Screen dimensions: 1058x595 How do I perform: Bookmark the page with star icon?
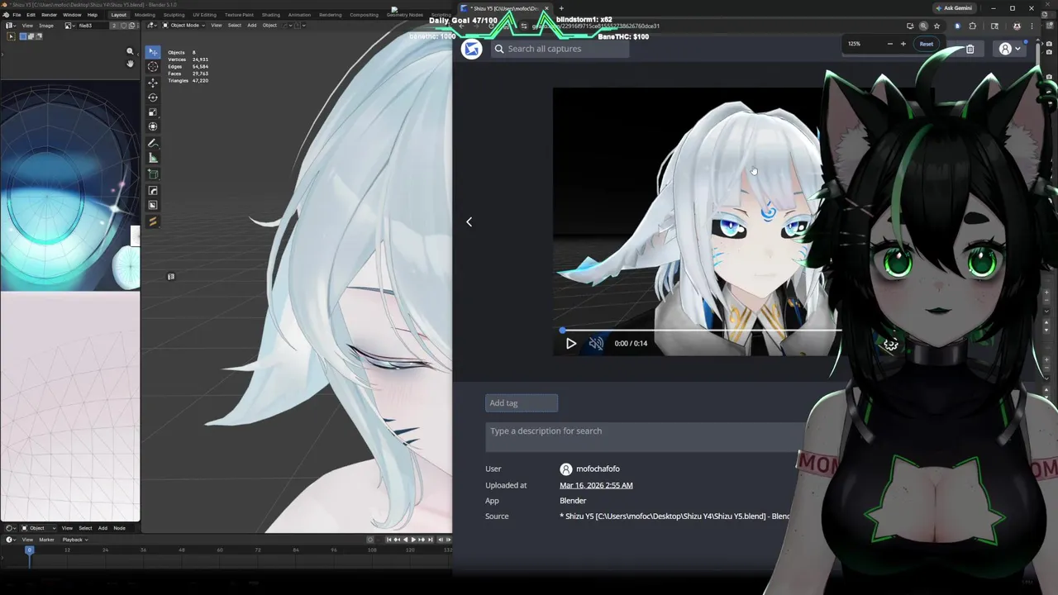tap(936, 26)
